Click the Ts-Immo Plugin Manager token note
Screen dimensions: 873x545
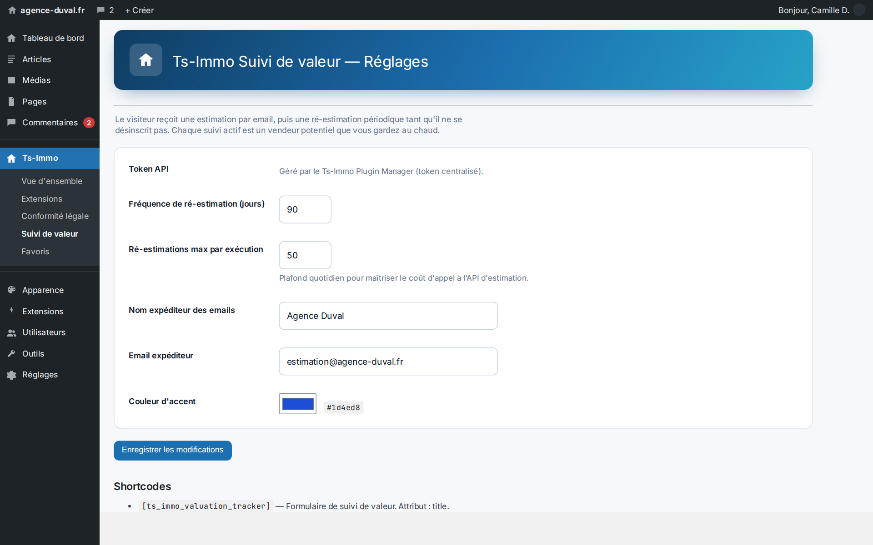pos(381,171)
